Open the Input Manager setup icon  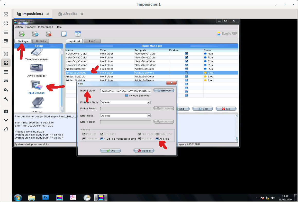coord(37,86)
